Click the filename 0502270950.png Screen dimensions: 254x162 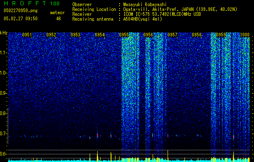click(x=21, y=11)
